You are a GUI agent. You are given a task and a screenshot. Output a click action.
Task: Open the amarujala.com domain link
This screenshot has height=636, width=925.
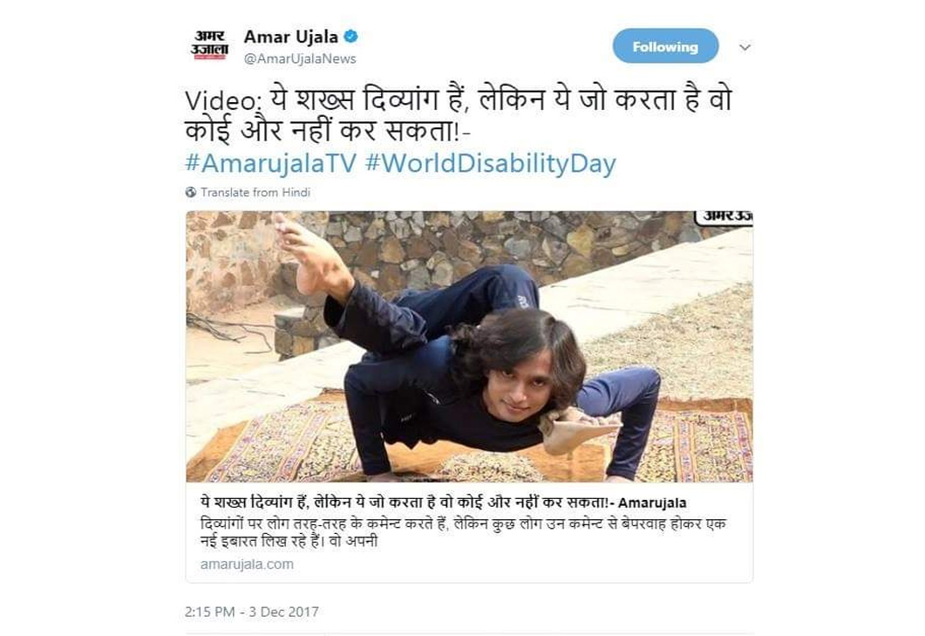click(x=247, y=564)
